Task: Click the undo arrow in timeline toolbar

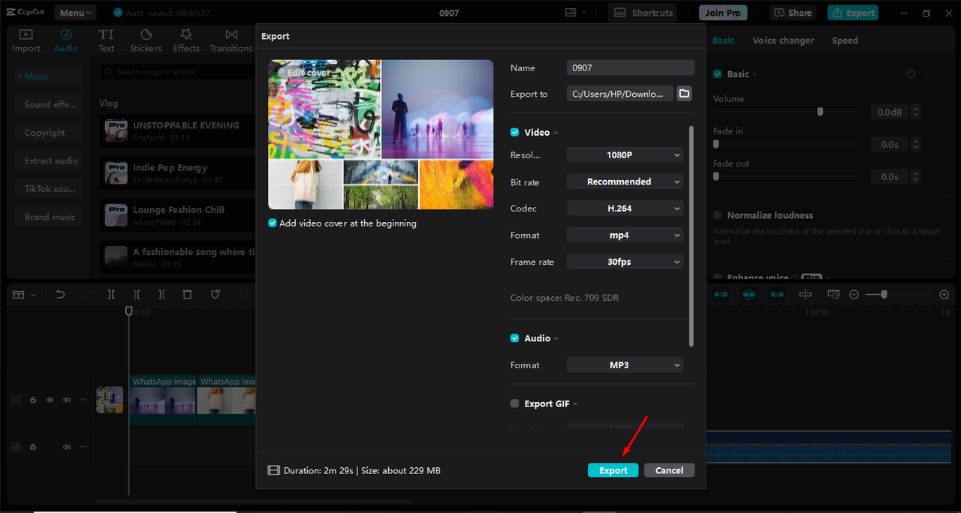Action: [61, 295]
